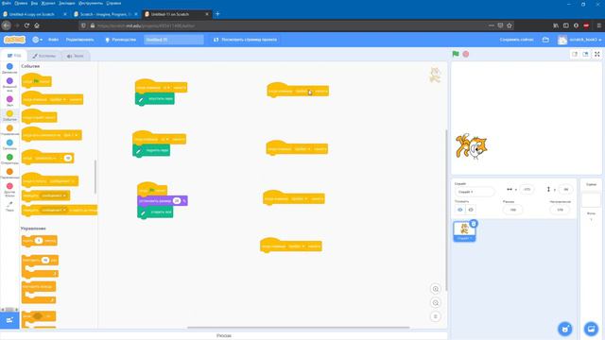The width and height of the screenshot is (605, 340).
Task: Click the sprite direction field
Action: (560, 210)
